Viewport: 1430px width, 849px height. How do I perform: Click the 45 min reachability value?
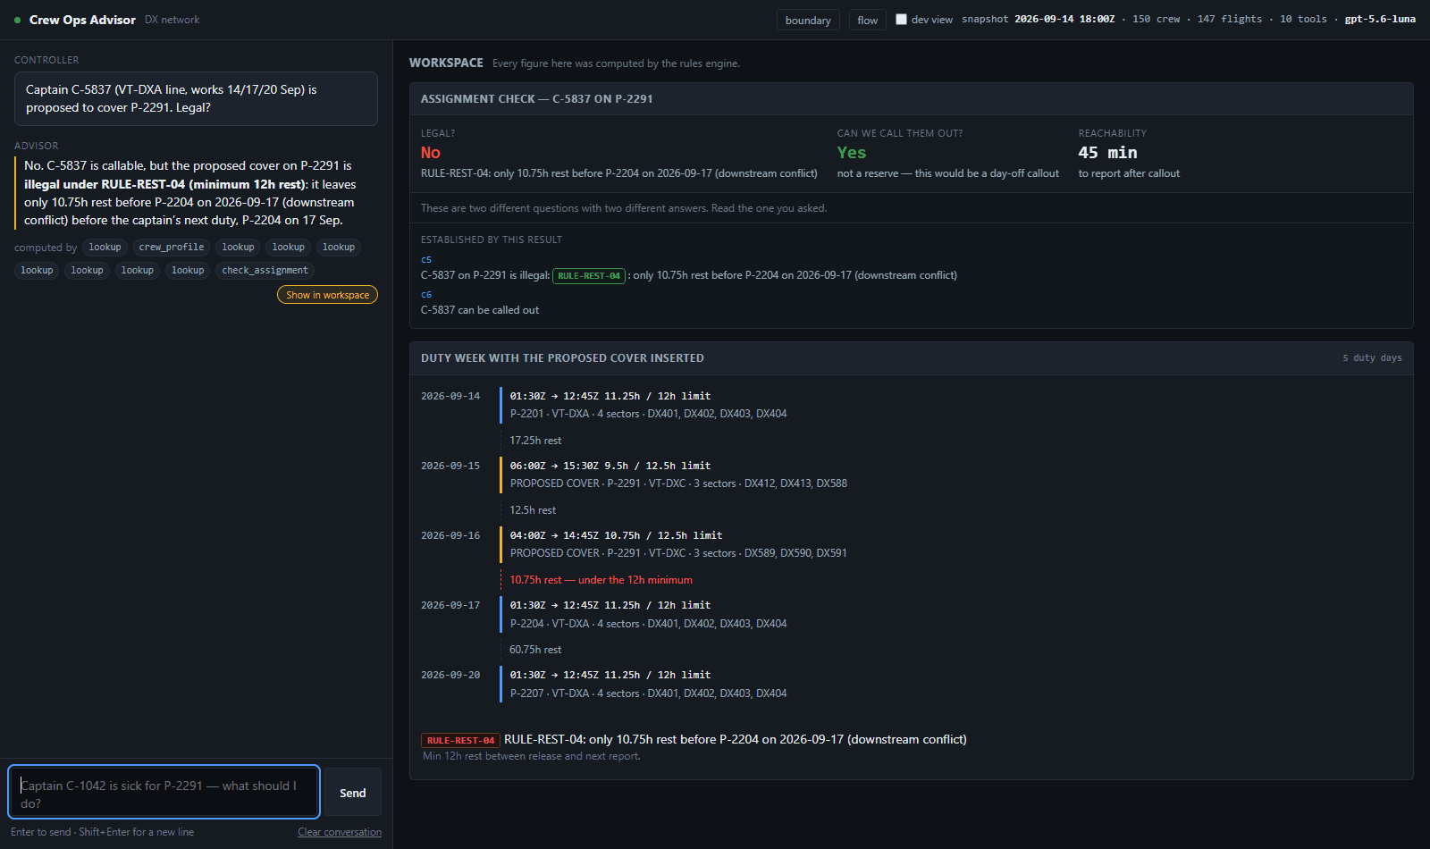pyautogui.click(x=1107, y=153)
